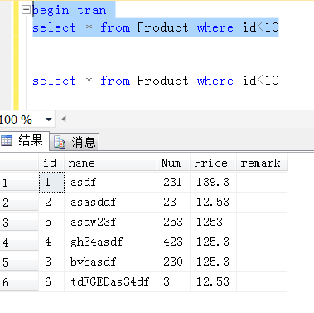Click the unhighlighted second select statement
This screenshot has height=313, width=314.
[x=156, y=81]
